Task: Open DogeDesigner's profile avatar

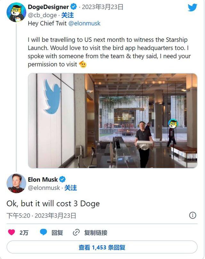Action: point(16,12)
